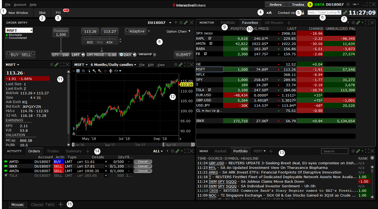The width and height of the screenshot is (378, 209).
Task: Switch to Market tab in News panel
Action: (x=220, y=151)
